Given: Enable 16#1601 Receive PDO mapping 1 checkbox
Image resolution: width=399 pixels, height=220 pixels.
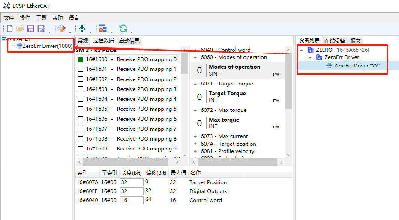Looking at the screenshot, I should click(x=81, y=69).
